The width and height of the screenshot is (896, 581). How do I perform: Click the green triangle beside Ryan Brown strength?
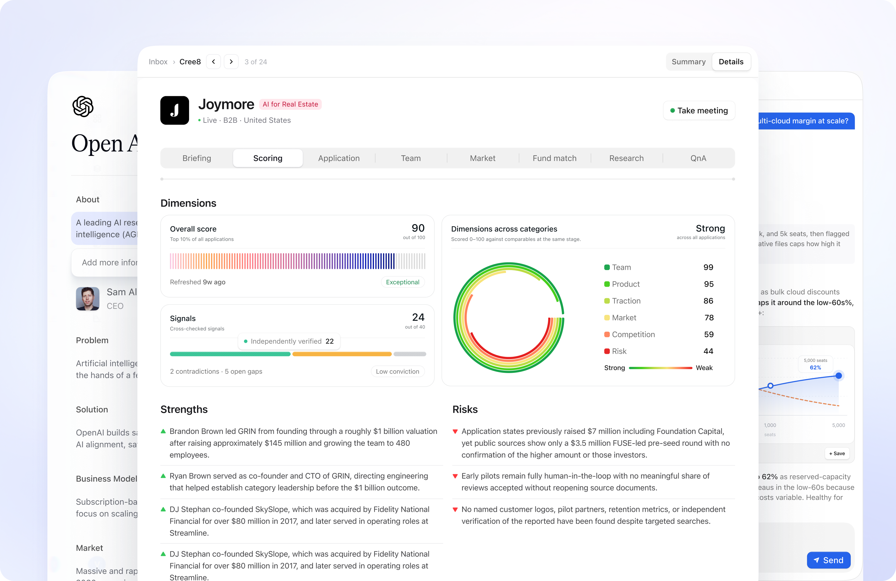click(163, 476)
